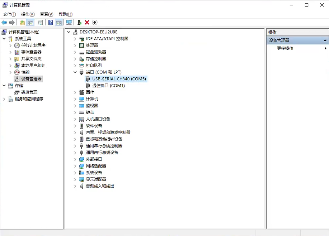The height and width of the screenshot is (236, 329).
Task: Expand the 服务和应用程序 tree node
Action: pyautogui.click(x=4, y=99)
